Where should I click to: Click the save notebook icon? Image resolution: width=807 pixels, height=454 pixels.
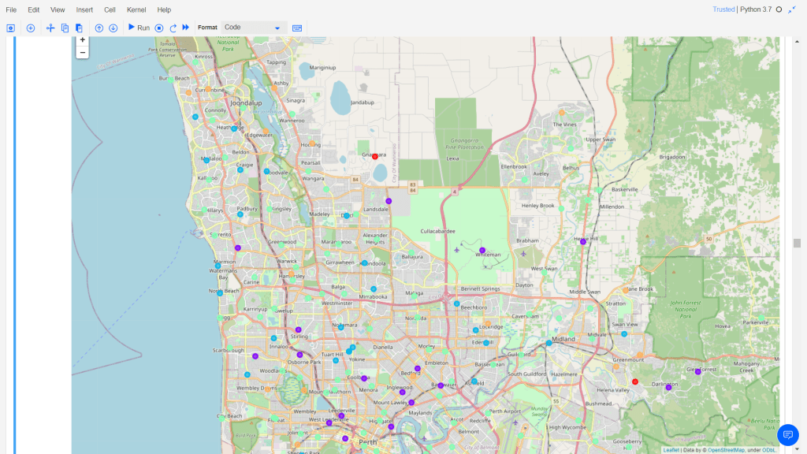coord(11,28)
